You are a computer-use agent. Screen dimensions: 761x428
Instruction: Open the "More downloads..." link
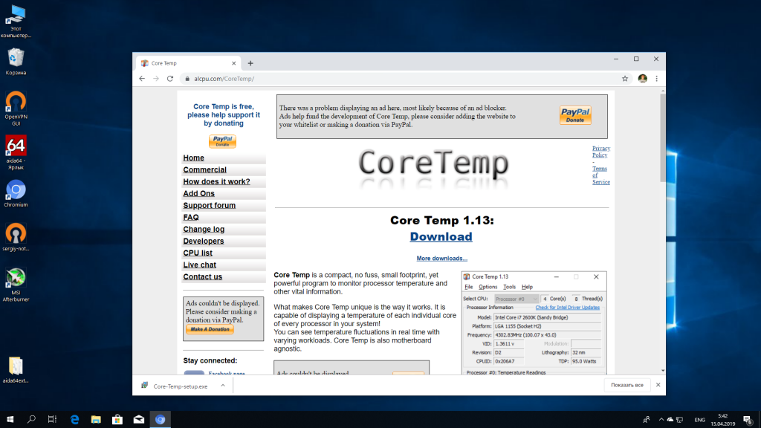tap(441, 259)
